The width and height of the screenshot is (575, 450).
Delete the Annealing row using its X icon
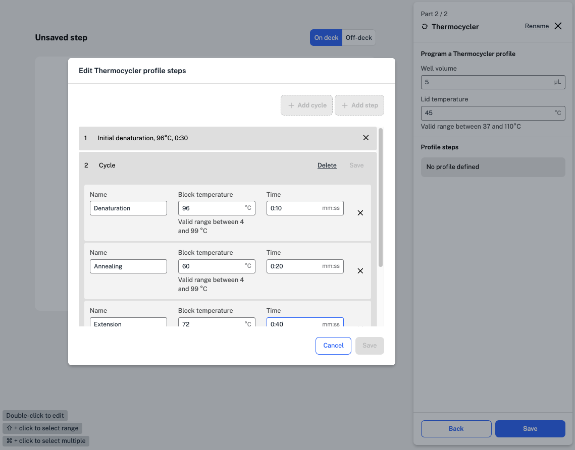click(360, 271)
